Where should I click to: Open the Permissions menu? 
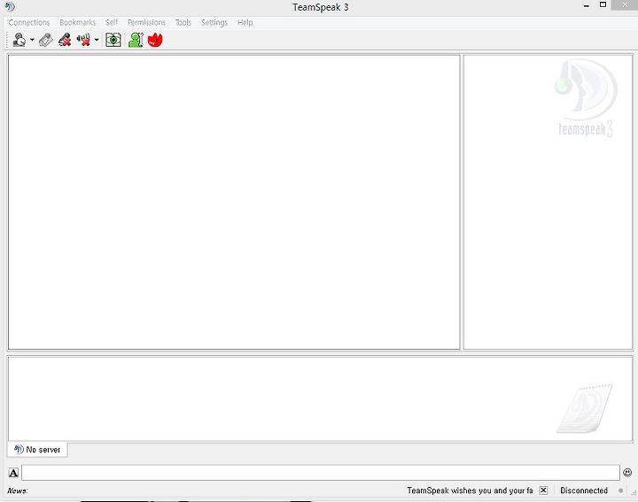tap(146, 22)
